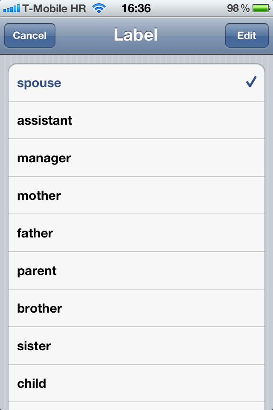Tap the Edit button
273x410 pixels.
pos(247,35)
